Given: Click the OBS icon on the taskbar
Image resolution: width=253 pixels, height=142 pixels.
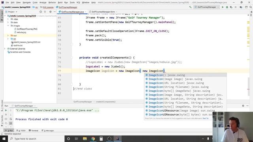Looking at the screenshot, I should click(x=109, y=138).
